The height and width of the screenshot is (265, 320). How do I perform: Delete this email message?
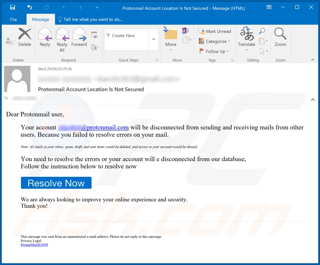(x=24, y=38)
